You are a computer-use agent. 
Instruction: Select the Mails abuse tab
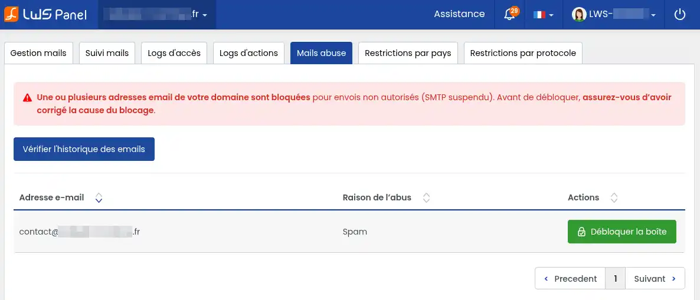[x=322, y=53]
